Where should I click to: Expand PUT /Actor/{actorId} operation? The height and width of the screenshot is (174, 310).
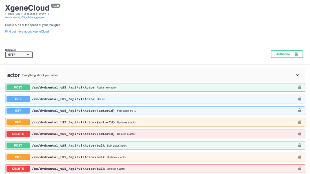[x=155, y=122]
